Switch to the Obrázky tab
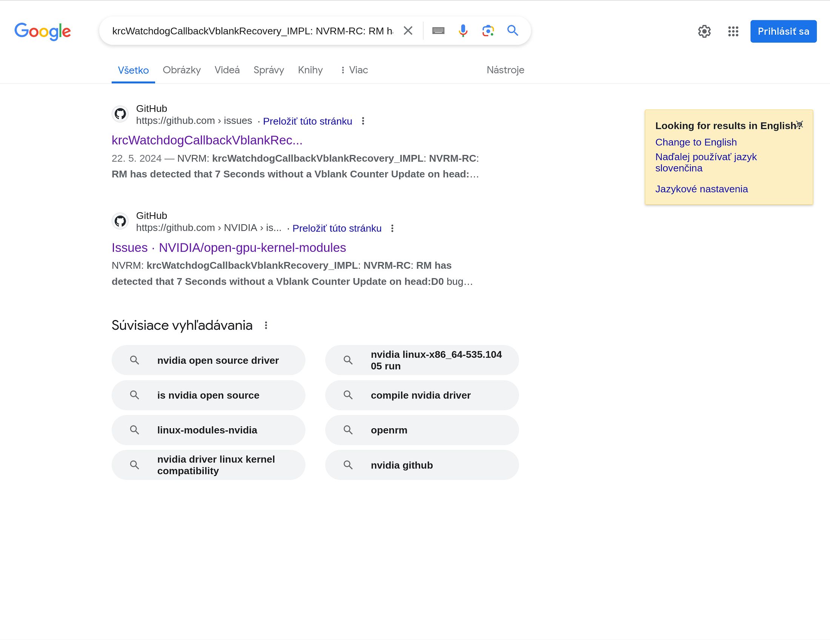Screen dimensions: 830x640 182,70
